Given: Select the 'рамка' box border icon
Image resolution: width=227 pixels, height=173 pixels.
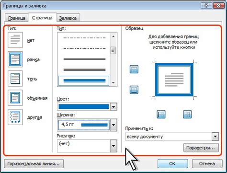Looking at the screenshot, I should click(x=15, y=59).
